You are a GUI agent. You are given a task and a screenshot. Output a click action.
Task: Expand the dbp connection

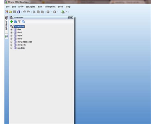11,30
